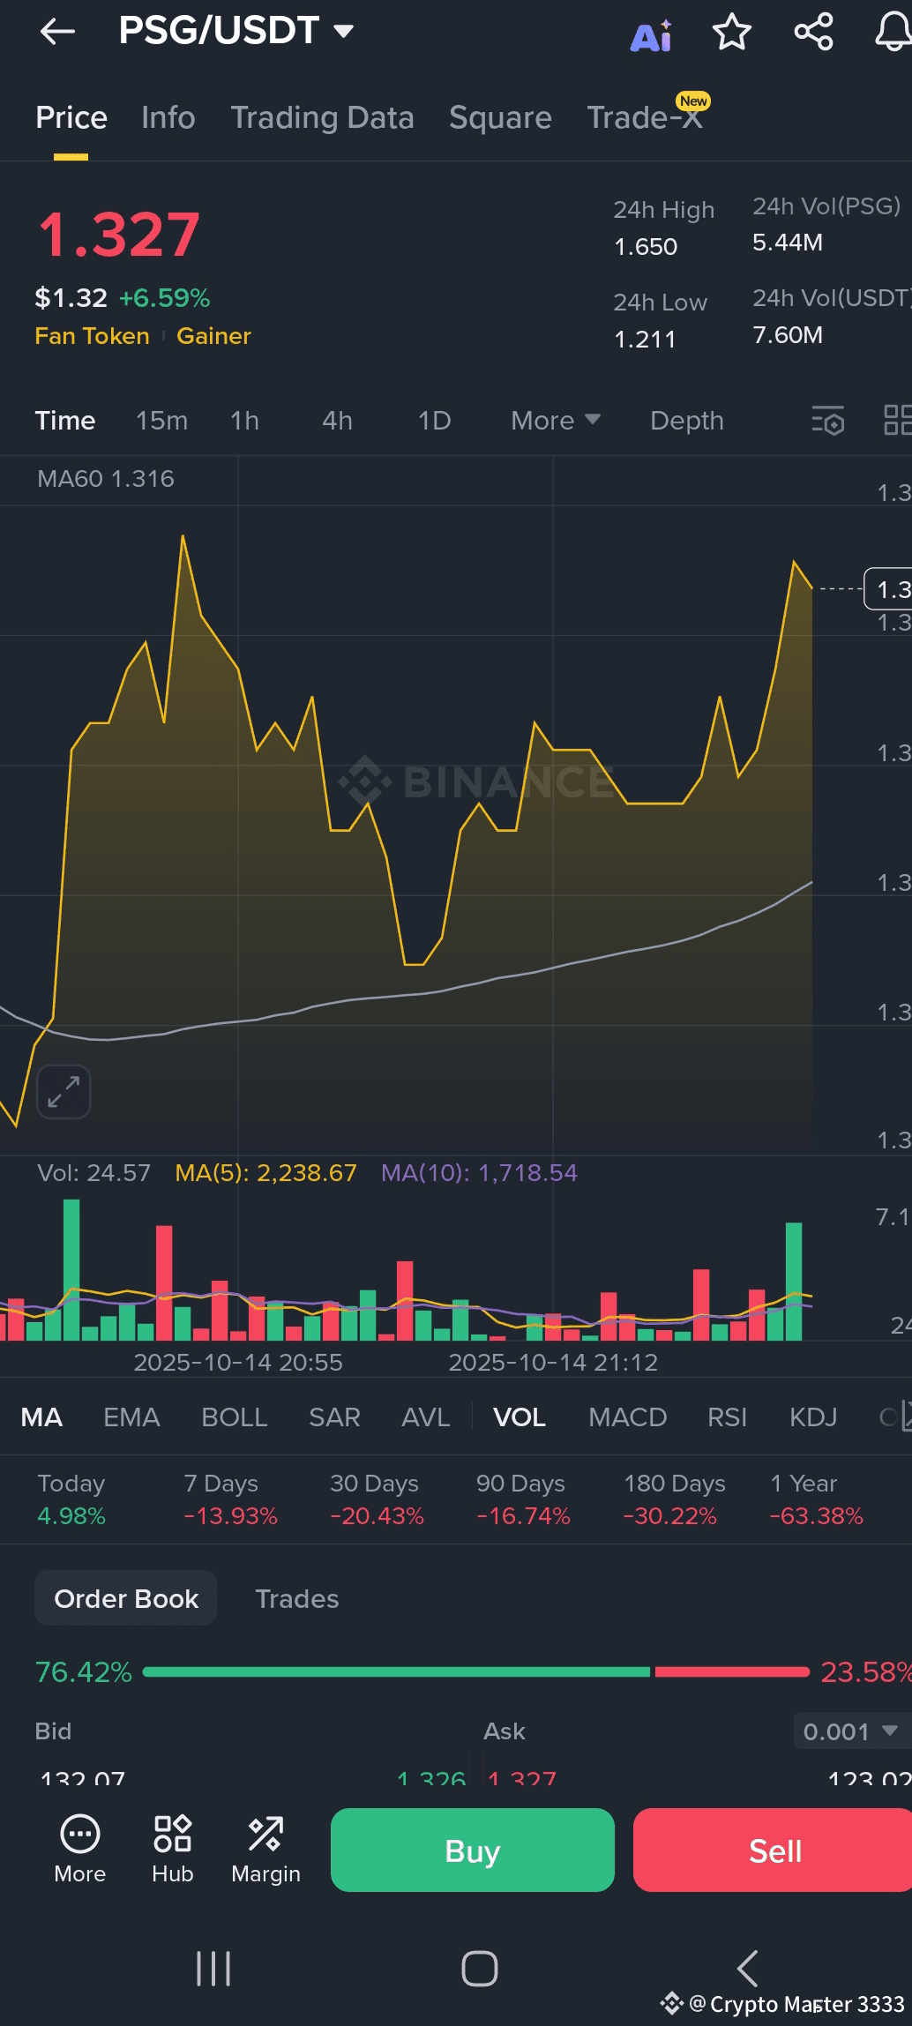Tap the current price label on chart axis
This screenshot has width=912, height=2026.
(888, 589)
